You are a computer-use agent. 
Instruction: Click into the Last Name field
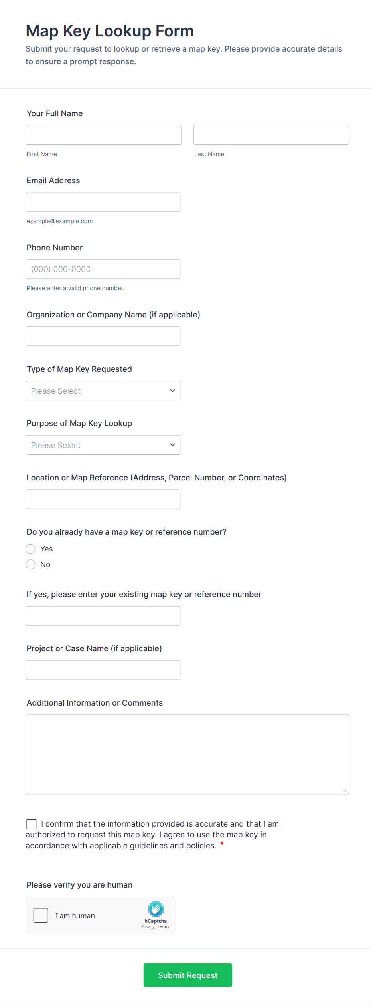click(x=271, y=135)
